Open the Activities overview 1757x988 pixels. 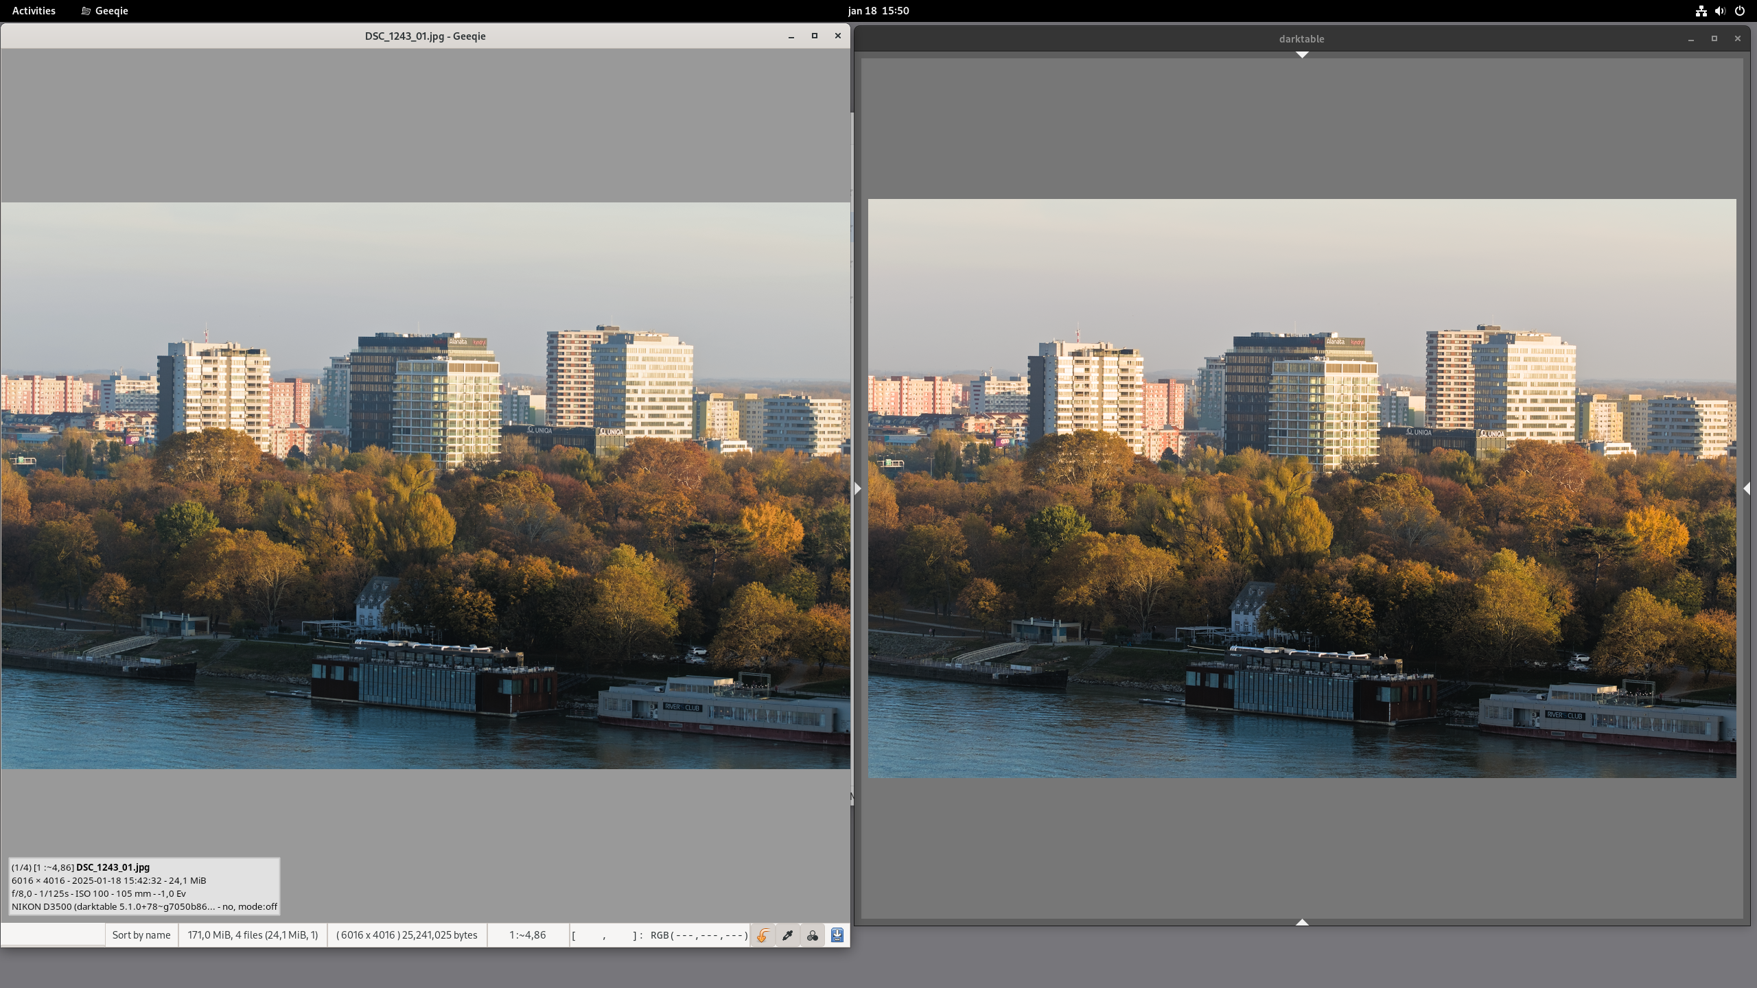tap(34, 11)
